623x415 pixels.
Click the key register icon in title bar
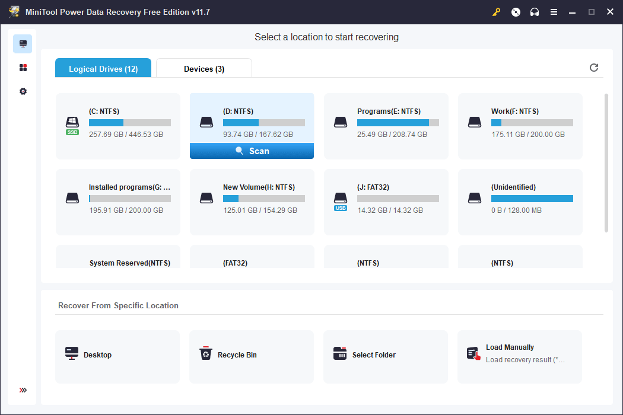[x=497, y=12]
